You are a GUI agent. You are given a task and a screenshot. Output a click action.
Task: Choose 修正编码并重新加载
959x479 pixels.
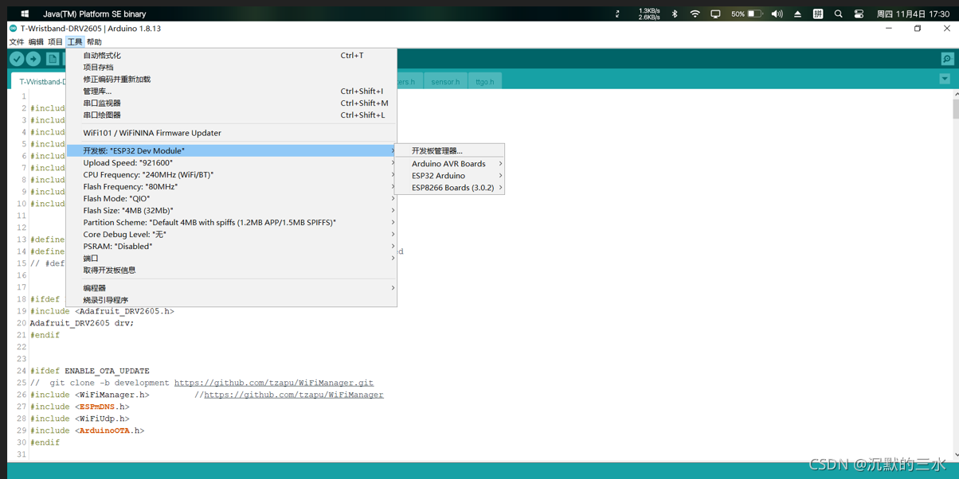tap(232, 79)
